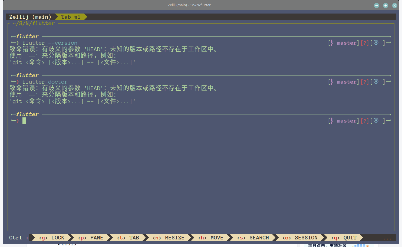Click the TAB mode button
402x247 pixels.
click(128, 238)
